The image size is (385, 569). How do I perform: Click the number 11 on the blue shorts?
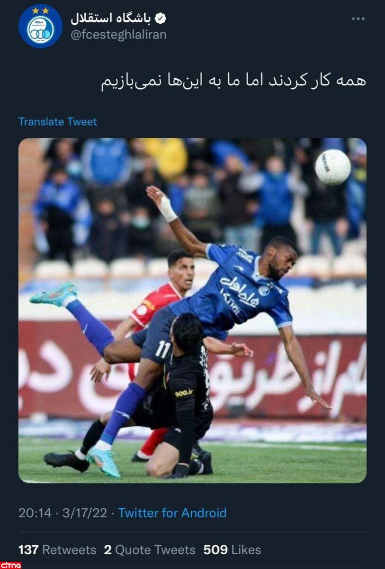[x=162, y=349]
